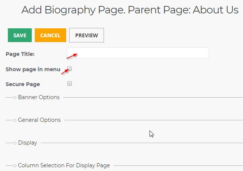This screenshot has height=171, width=243.
Task: Click the Secure Page label text
Action: tap(23, 84)
